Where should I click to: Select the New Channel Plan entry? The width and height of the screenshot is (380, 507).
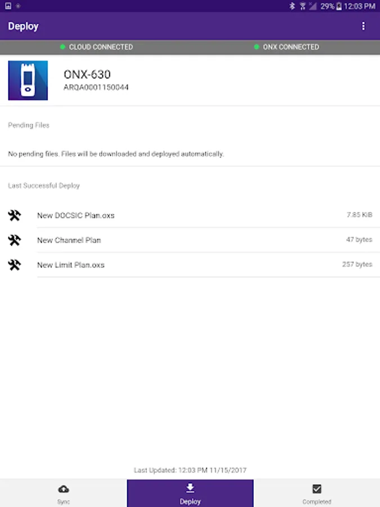tap(69, 240)
